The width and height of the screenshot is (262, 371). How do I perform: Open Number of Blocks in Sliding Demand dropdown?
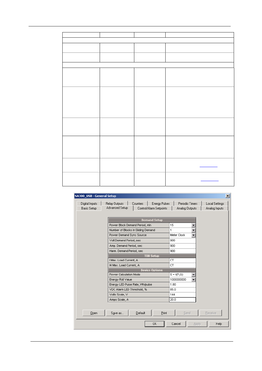click(194, 230)
